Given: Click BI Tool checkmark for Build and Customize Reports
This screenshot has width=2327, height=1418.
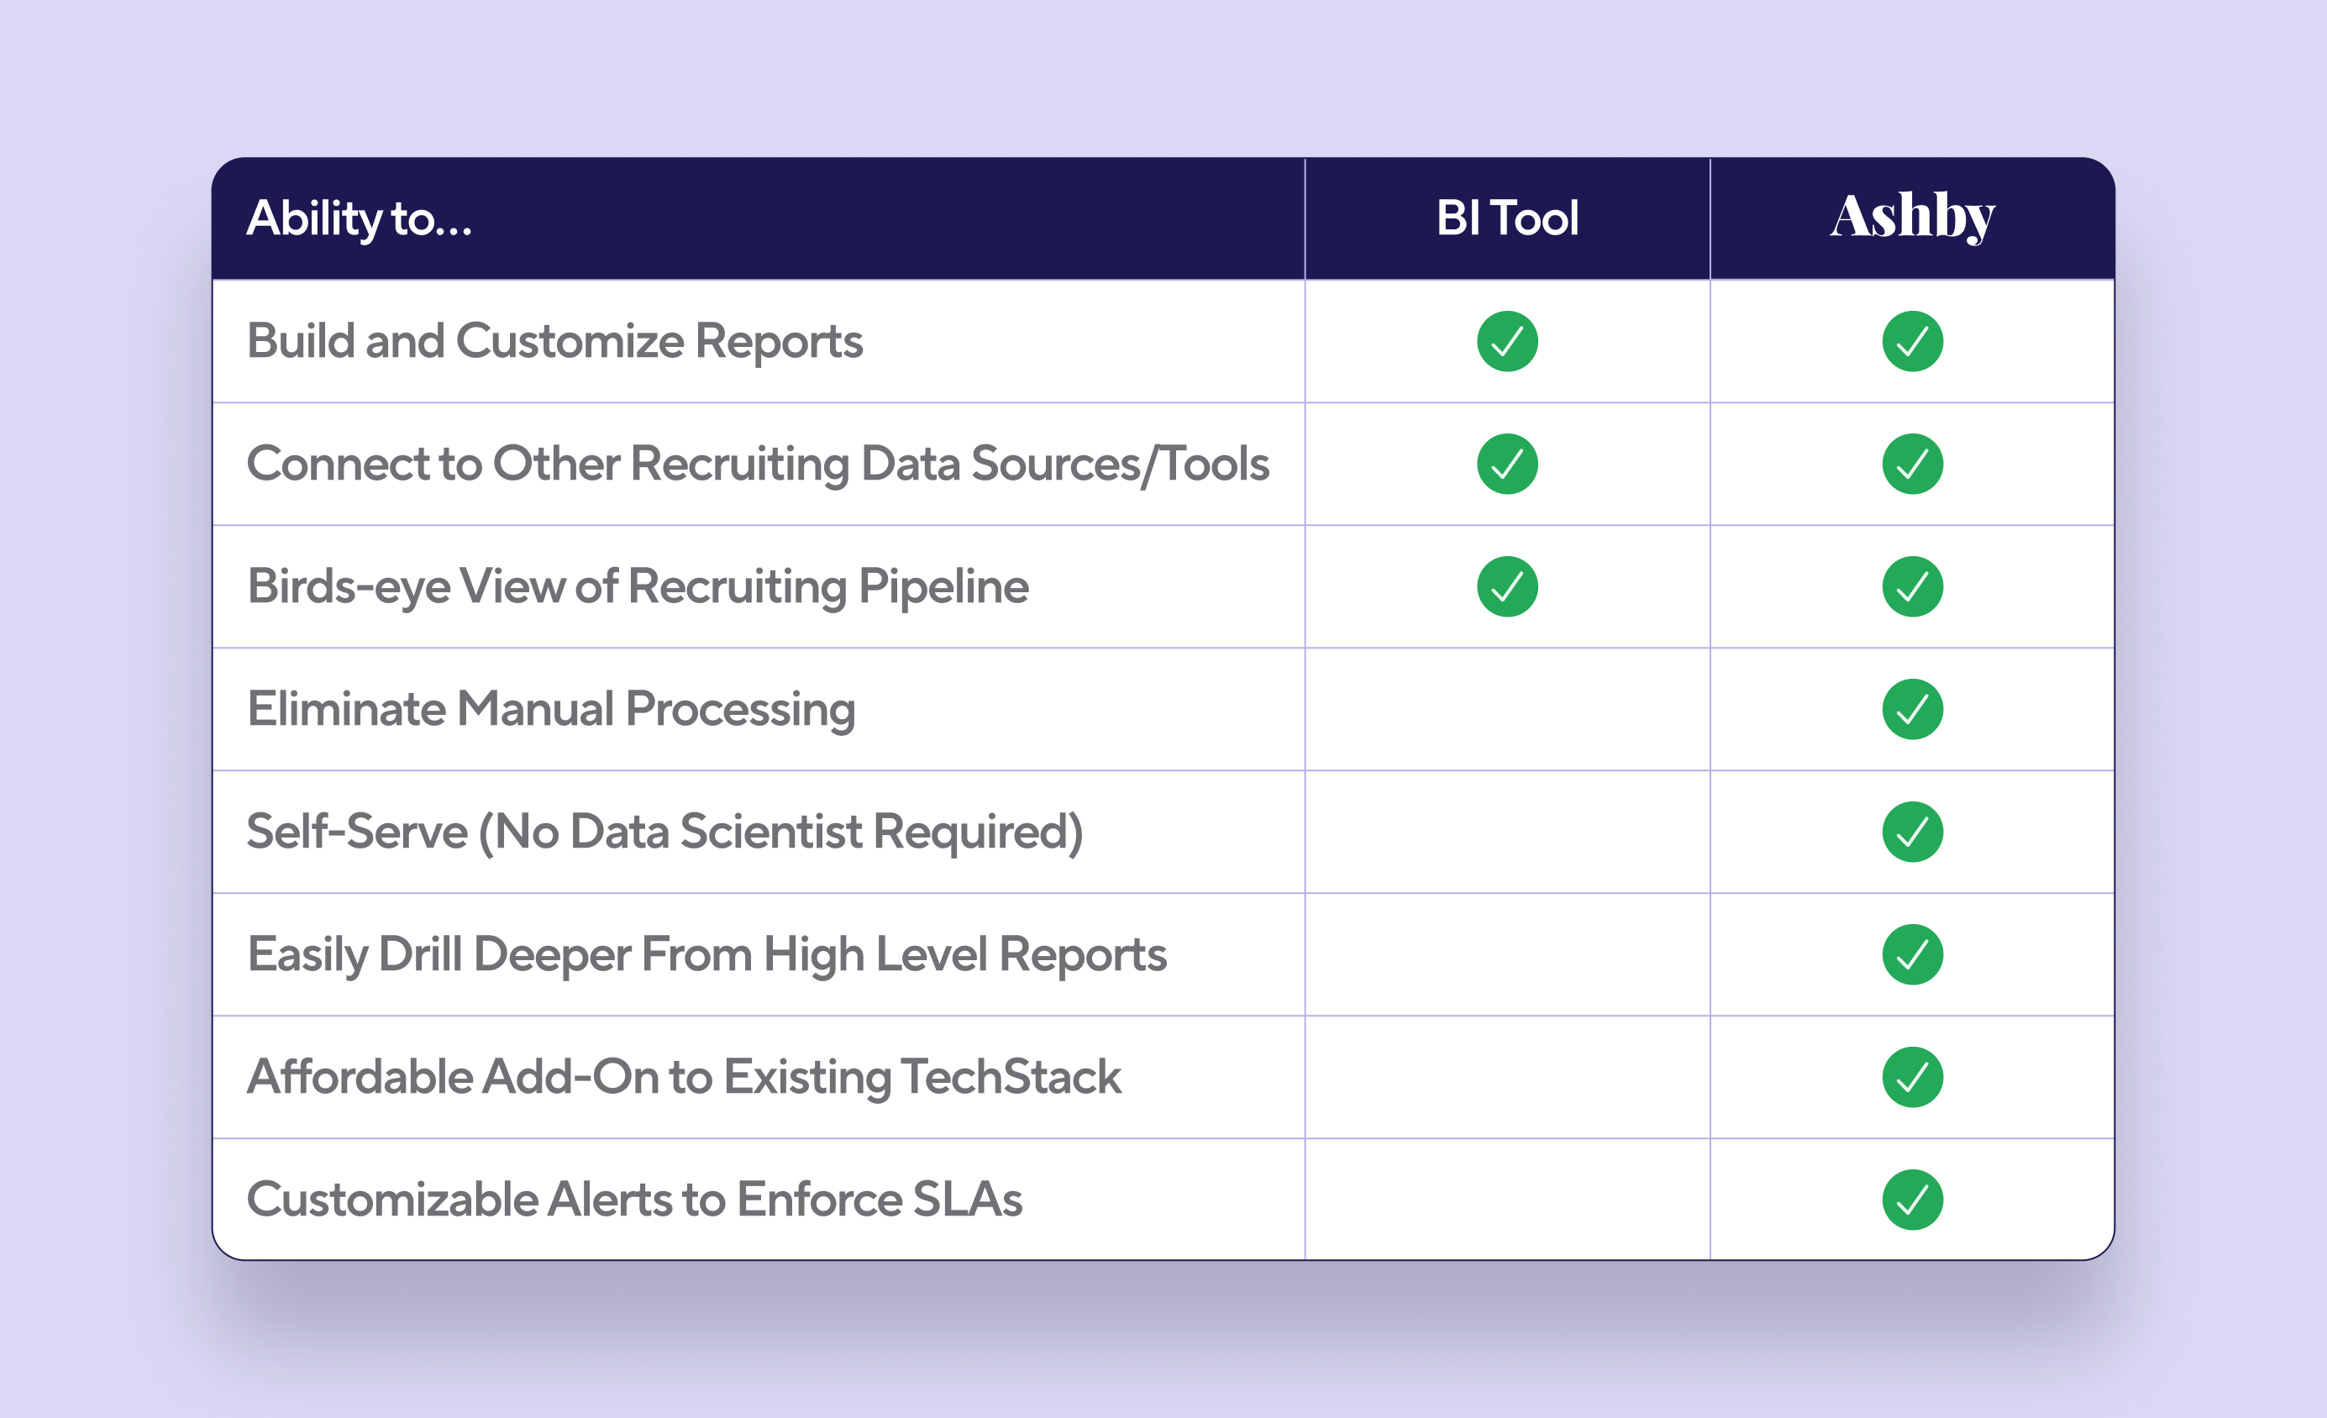Looking at the screenshot, I should point(1507,341).
